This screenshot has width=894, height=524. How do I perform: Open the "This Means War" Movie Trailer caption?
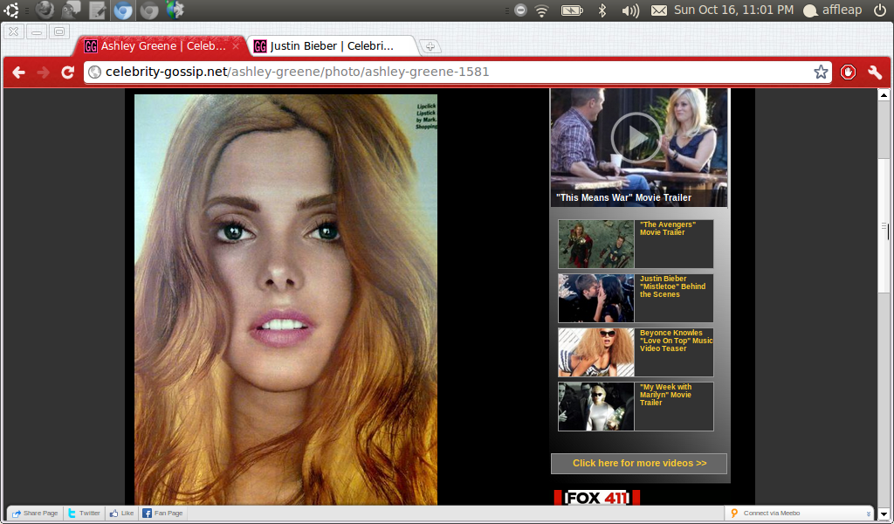click(x=623, y=197)
